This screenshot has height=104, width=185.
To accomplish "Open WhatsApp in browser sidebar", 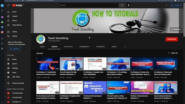I will point(2,22).
